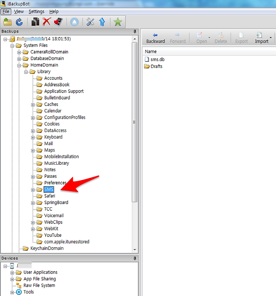This screenshot has height=296, width=276.
Task: Open the tools wrench toolbar icon
Action: coord(90,22)
